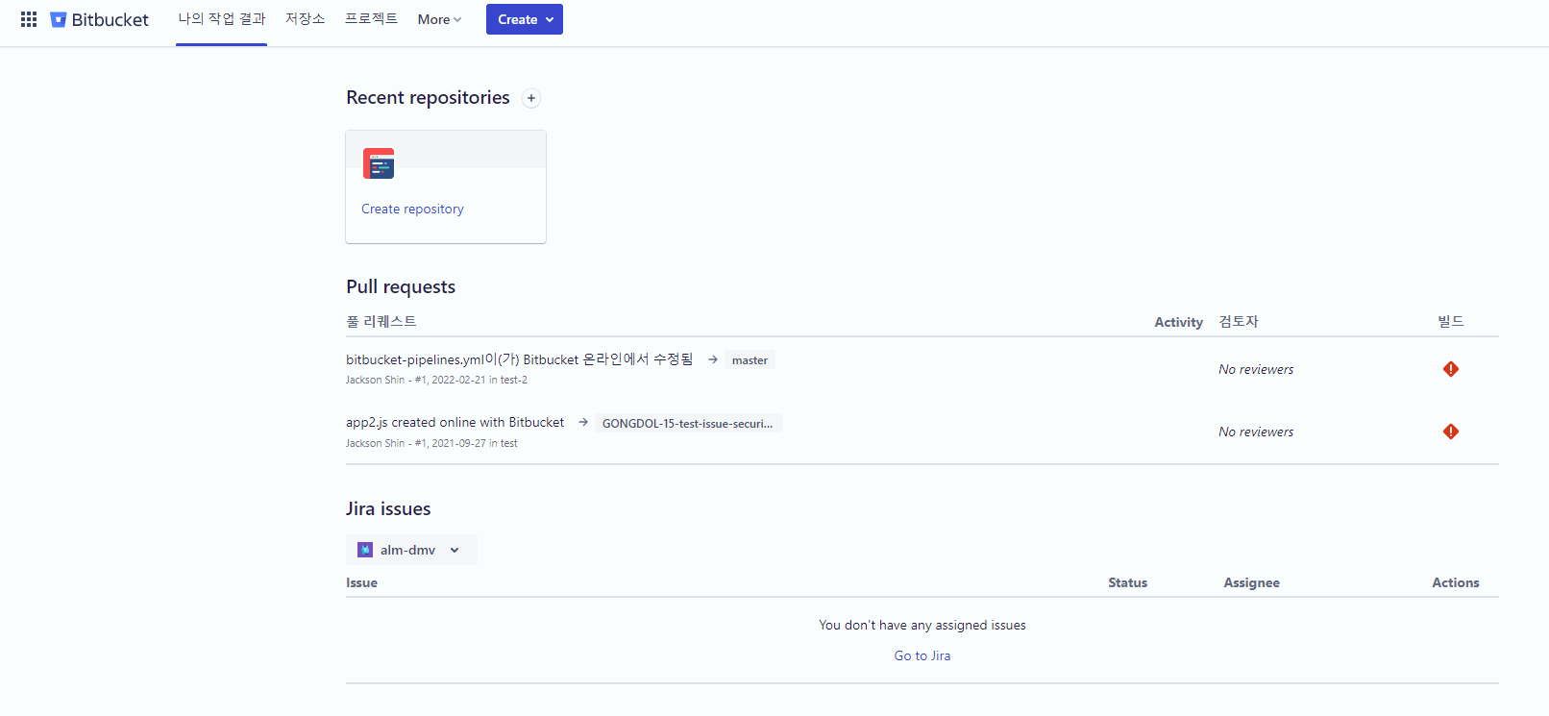Add a repository with the plus icon

click(x=531, y=98)
